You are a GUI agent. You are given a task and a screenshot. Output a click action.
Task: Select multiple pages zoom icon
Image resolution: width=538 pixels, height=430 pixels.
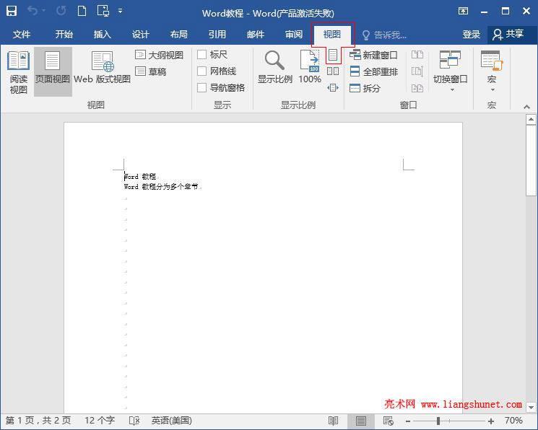(x=333, y=71)
